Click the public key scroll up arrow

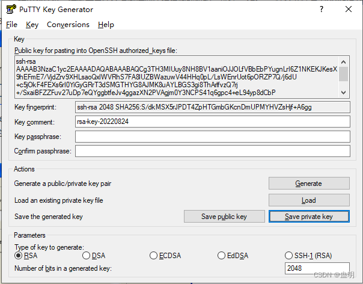tap(344, 62)
